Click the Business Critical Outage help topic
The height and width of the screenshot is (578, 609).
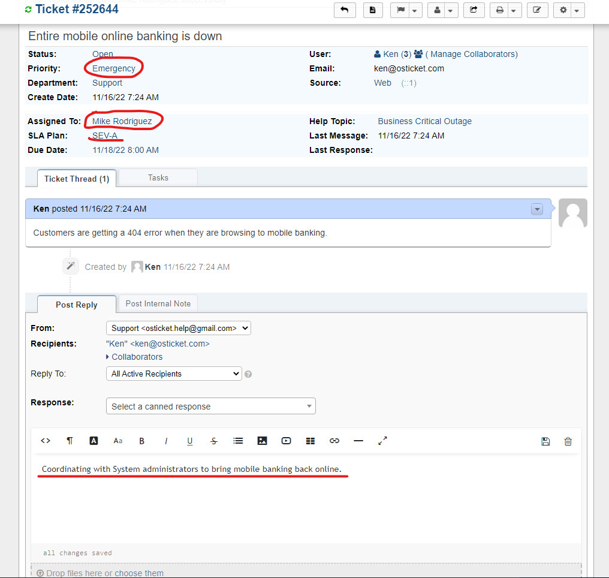425,121
